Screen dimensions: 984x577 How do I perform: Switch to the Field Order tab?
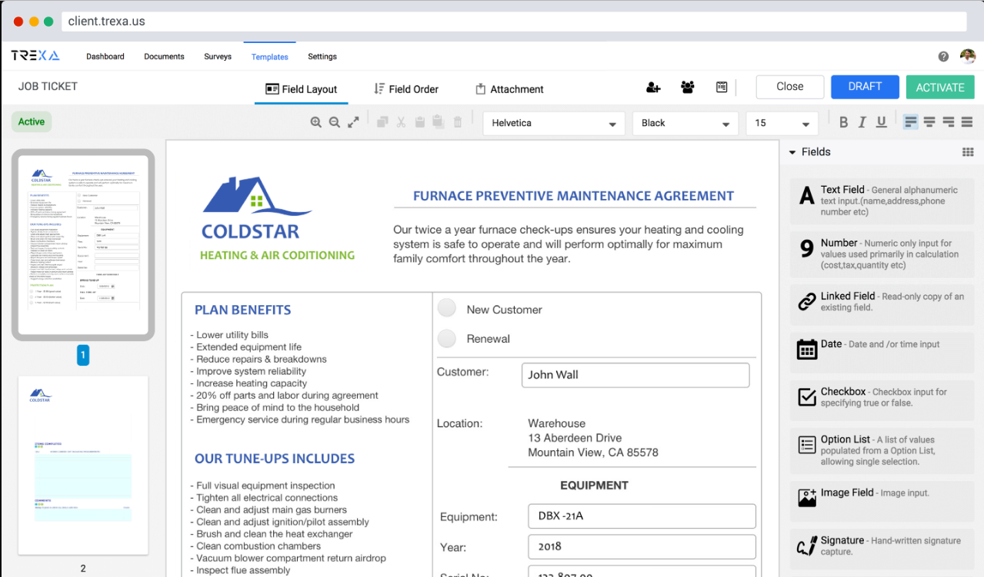pyautogui.click(x=405, y=89)
